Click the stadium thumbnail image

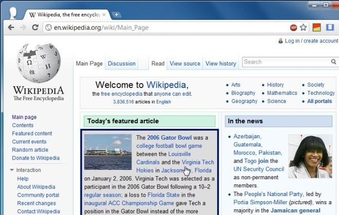(x=108, y=152)
